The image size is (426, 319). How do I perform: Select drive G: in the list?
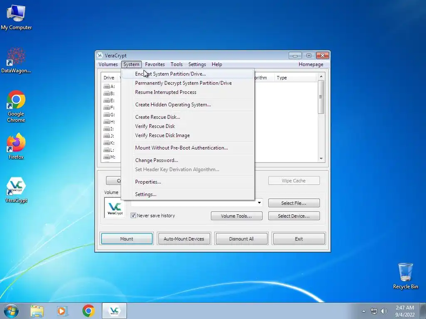click(x=109, y=115)
